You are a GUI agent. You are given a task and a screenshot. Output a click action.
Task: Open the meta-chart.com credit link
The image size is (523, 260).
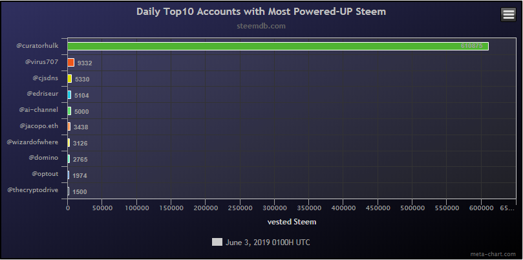point(500,254)
